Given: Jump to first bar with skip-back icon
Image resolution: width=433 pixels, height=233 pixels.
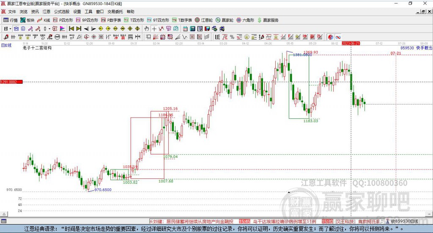Looking at the screenshot, I should tap(71, 28).
